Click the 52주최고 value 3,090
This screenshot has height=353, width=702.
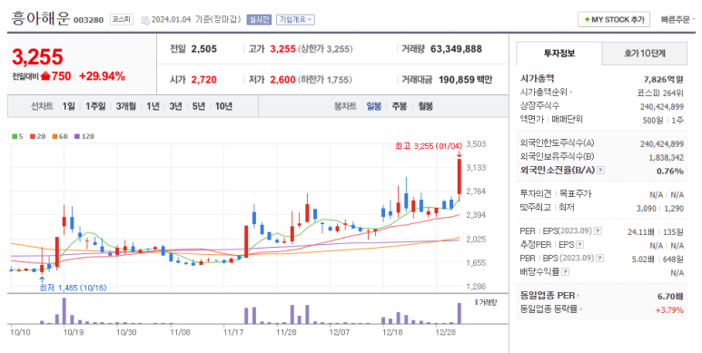pos(646,209)
